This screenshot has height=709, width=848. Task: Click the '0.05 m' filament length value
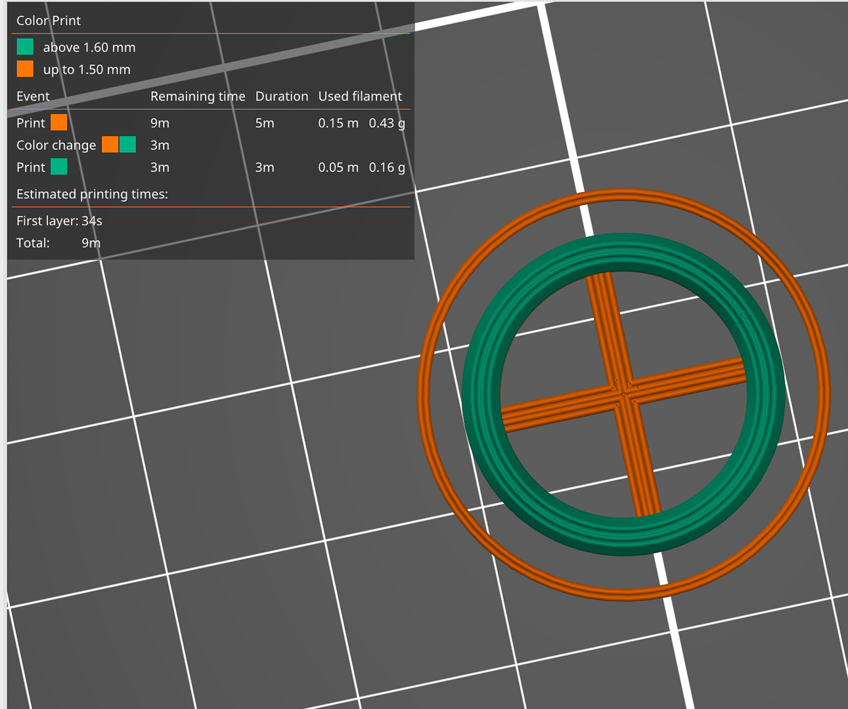click(x=338, y=167)
